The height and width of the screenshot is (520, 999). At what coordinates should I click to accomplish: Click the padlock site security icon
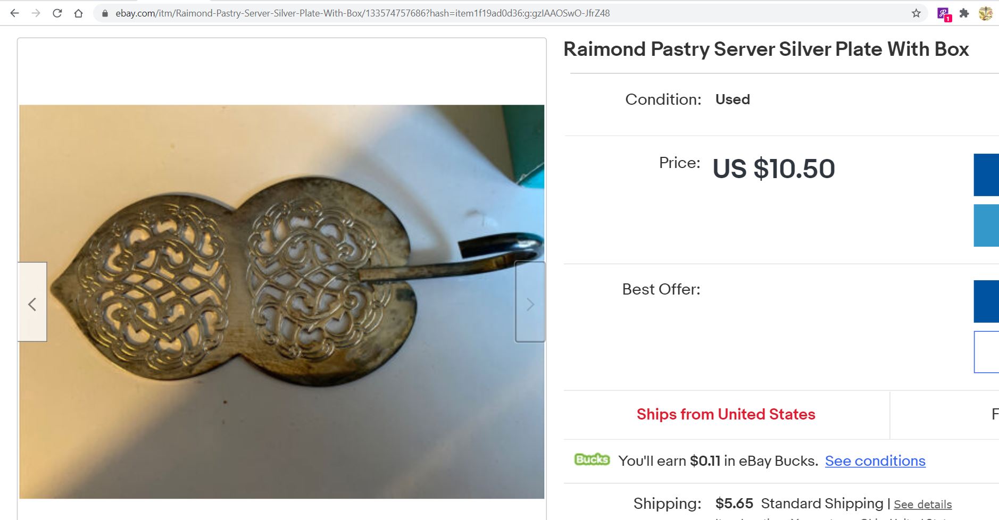(x=104, y=13)
